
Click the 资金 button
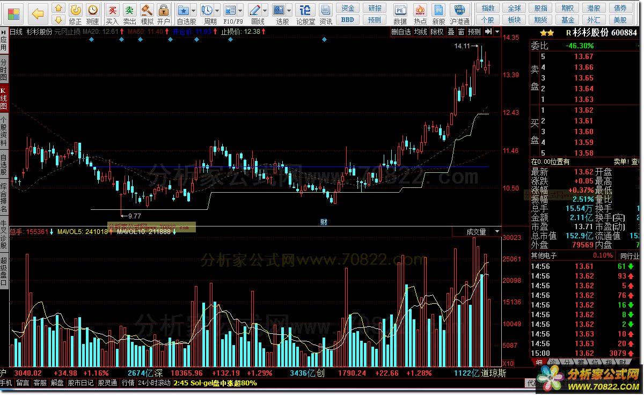[348, 9]
